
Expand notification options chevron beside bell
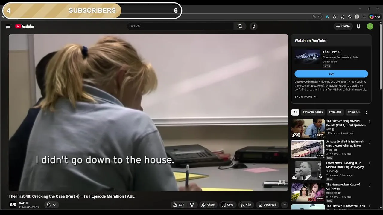[x=55, y=205]
